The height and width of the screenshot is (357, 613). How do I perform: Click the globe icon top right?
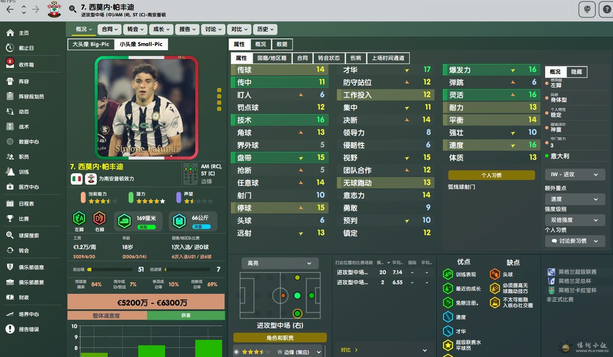587,9
